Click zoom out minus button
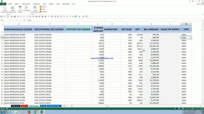The height and width of the screenshot is (114, 204). [x=186, y=109]
